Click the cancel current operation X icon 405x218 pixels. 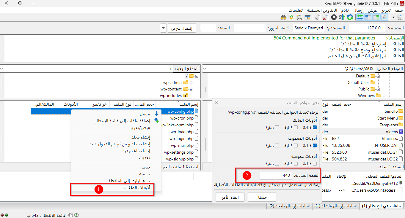click(x=334, y=17)
